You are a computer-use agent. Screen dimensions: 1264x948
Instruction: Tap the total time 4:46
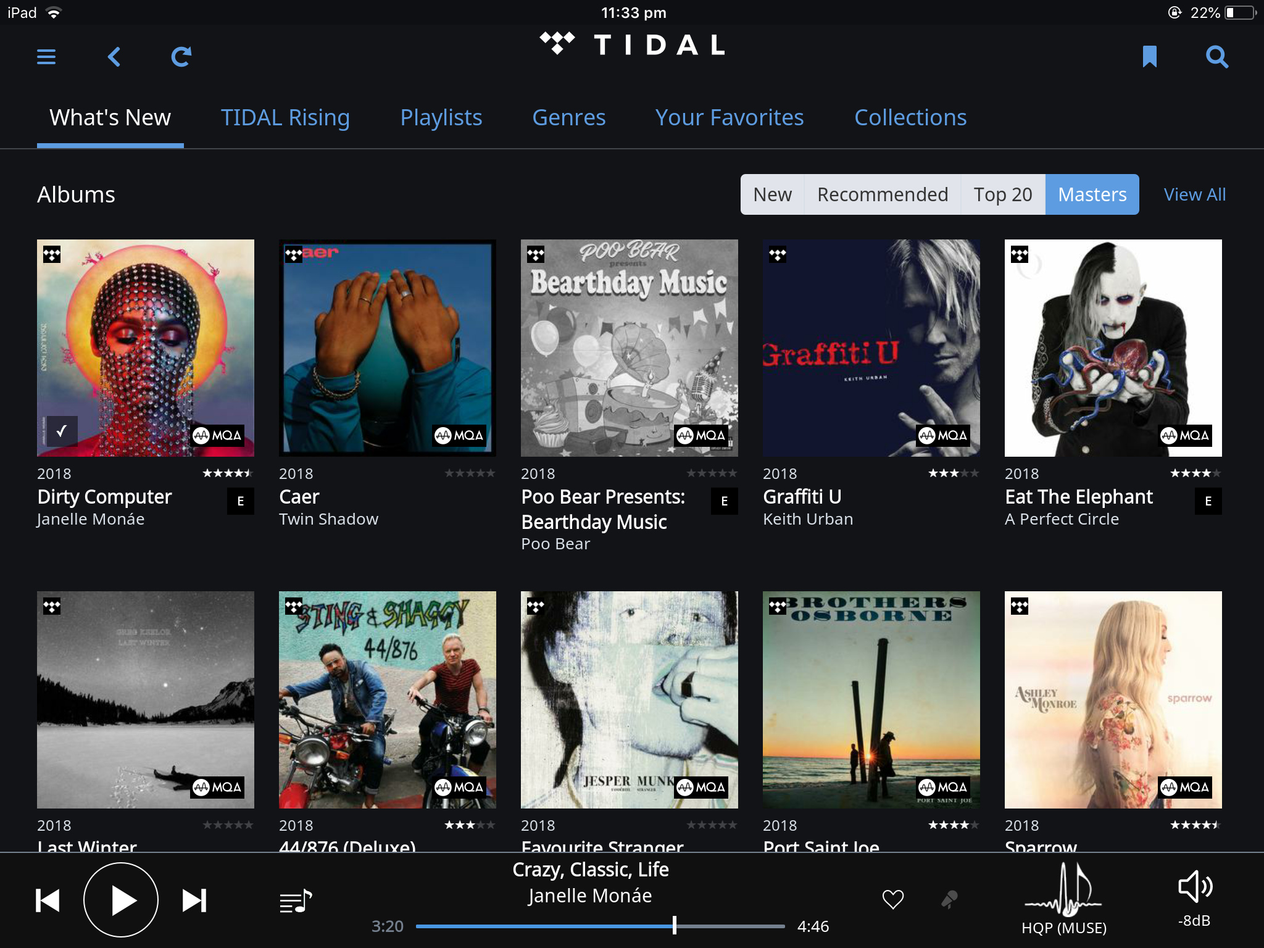[813, 926]
